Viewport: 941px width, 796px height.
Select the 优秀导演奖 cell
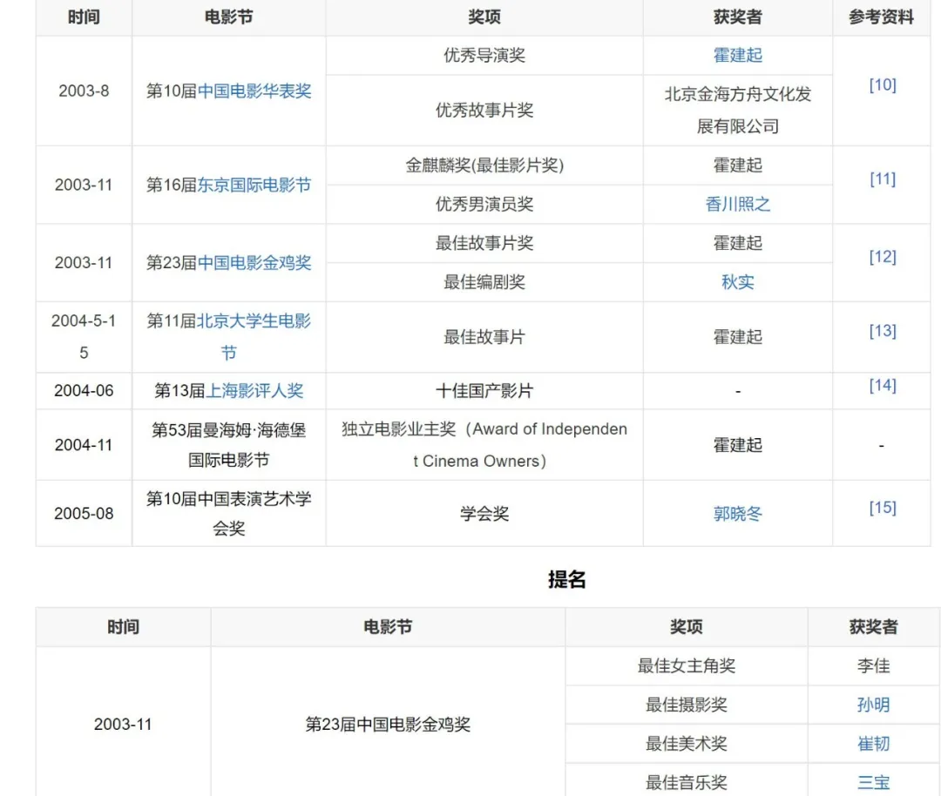484,55
